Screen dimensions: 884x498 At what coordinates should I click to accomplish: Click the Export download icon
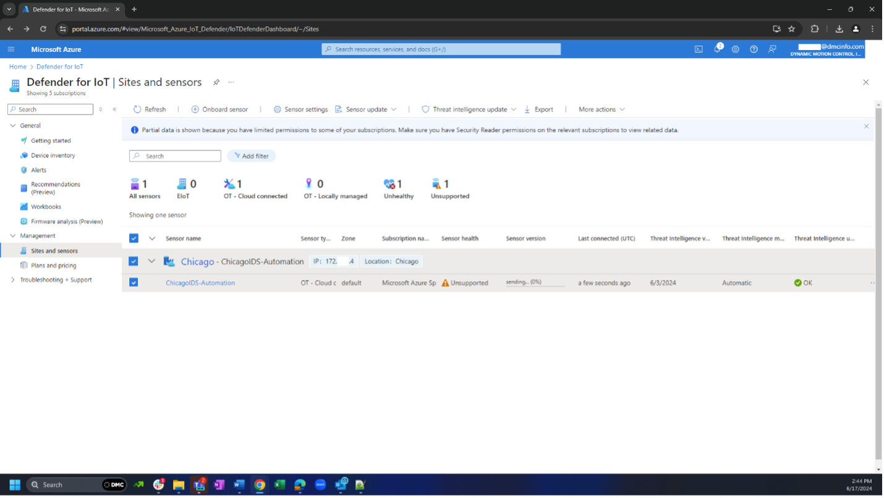(x=527, y=109)
